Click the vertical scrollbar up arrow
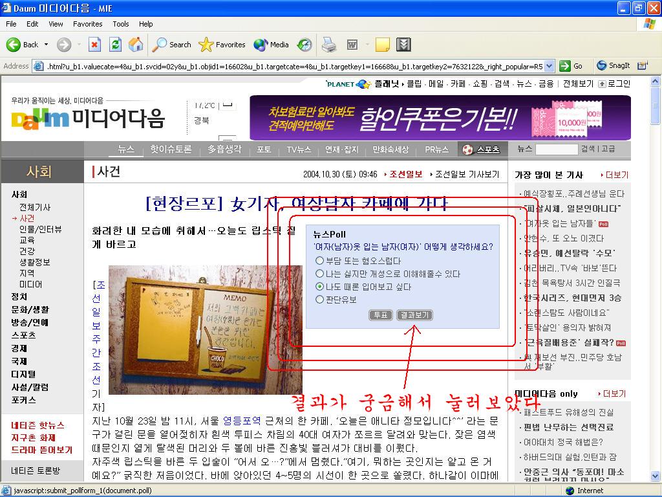Image resolution: width=662 pixels, height=497 pixels. click(656, 82)
